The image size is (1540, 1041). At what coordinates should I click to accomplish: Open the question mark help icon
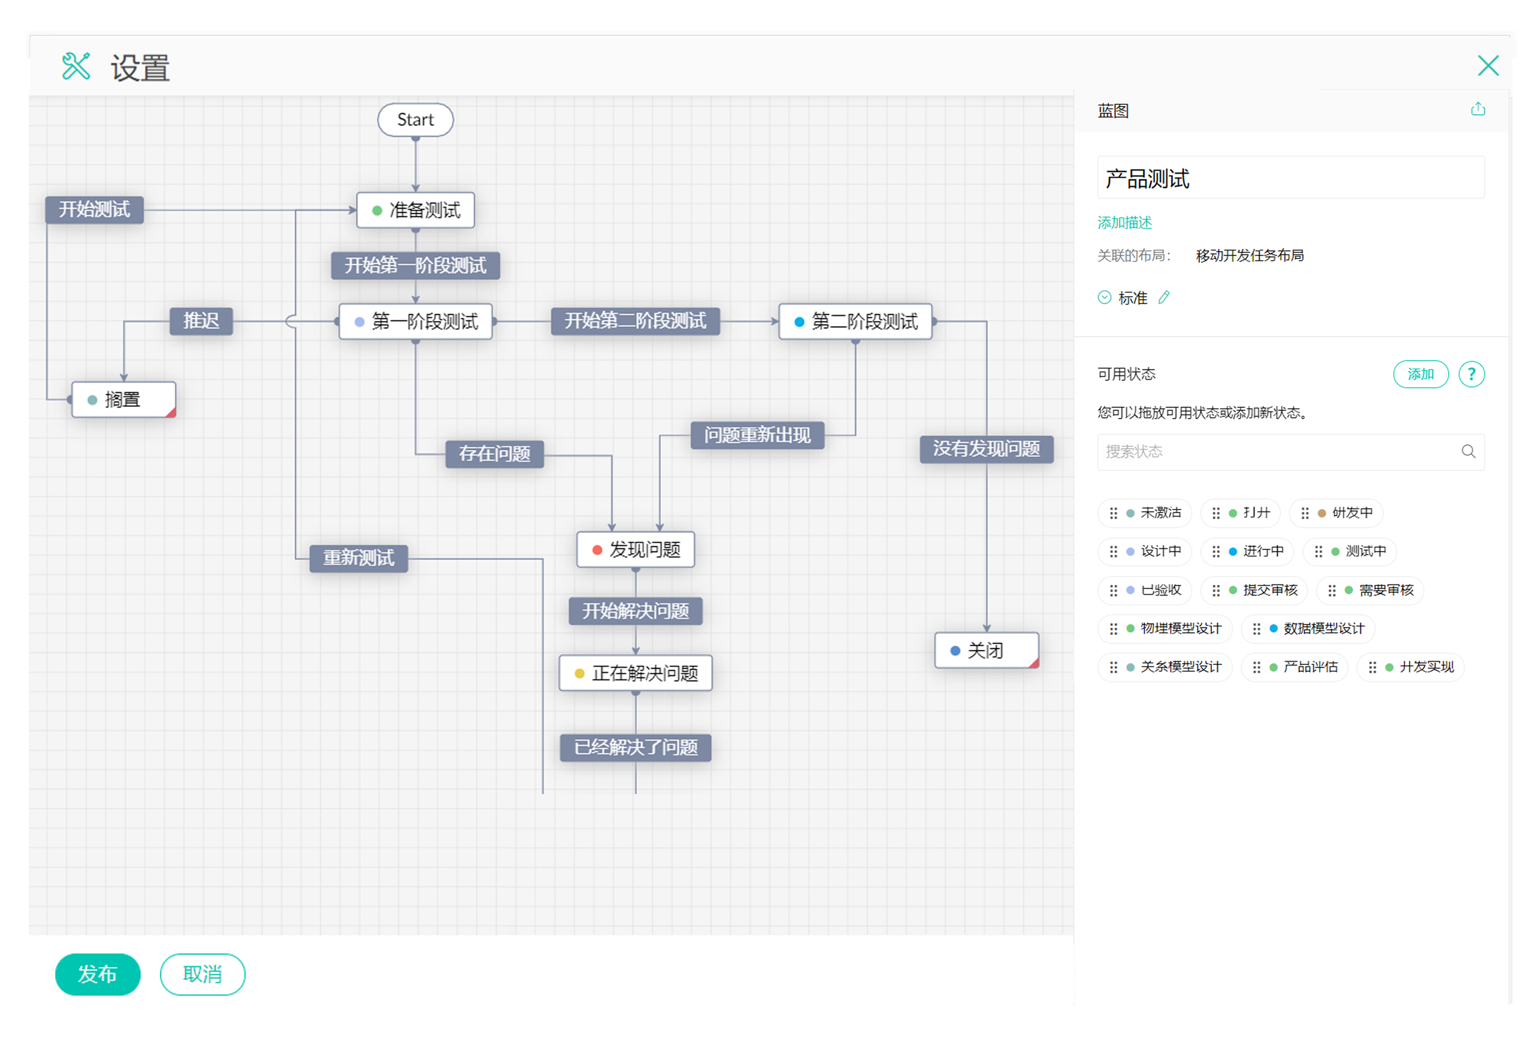(x=1471, y=374)
